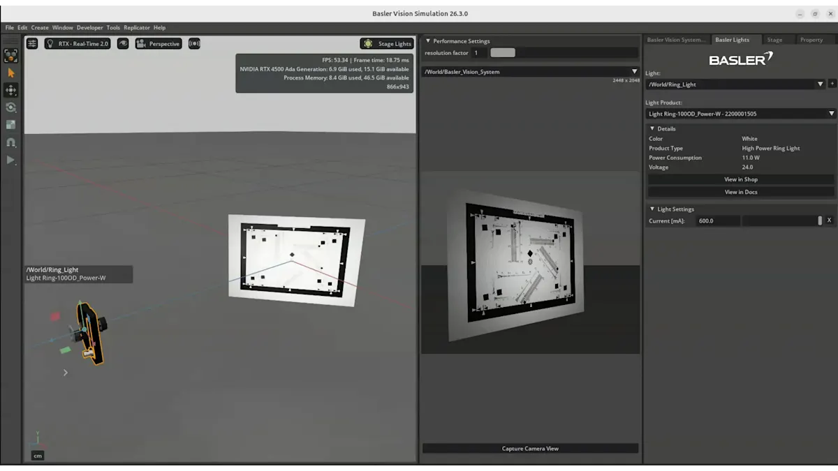Click the /World/Ring_Light tooltip label in viewport
The height and width of the screenshot is (471, 838).
click(78, 274)
